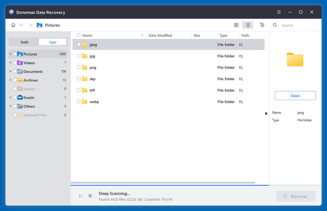This screenshot has height=211, width=327.
Task: Click the forward navigation arrow
Action: point(31,25)
